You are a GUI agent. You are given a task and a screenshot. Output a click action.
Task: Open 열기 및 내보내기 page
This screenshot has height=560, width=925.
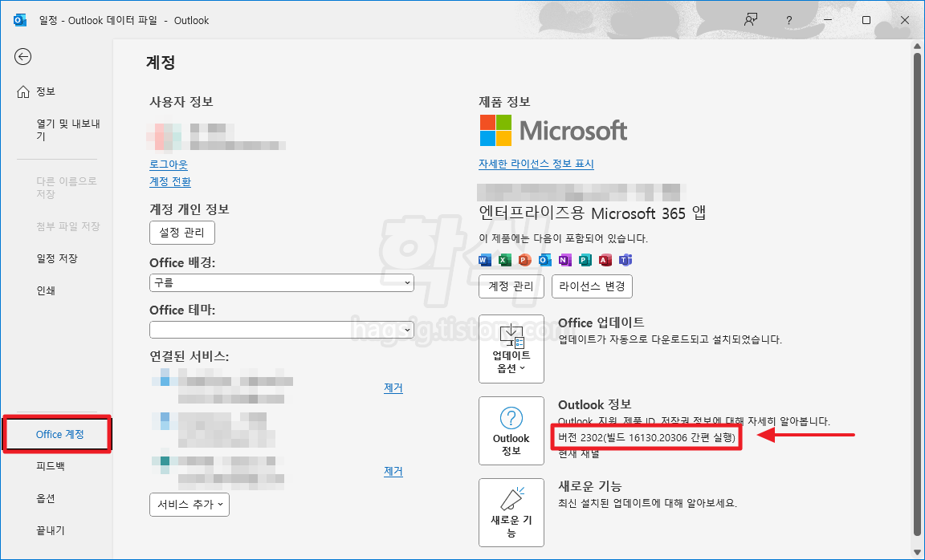coord(67,130)
